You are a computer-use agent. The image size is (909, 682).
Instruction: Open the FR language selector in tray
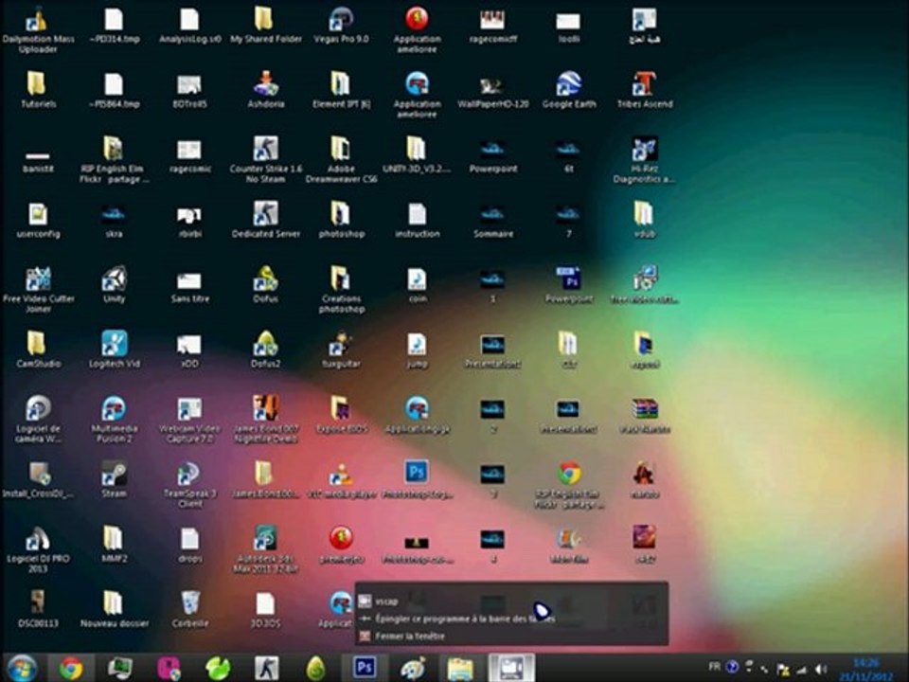714,667
